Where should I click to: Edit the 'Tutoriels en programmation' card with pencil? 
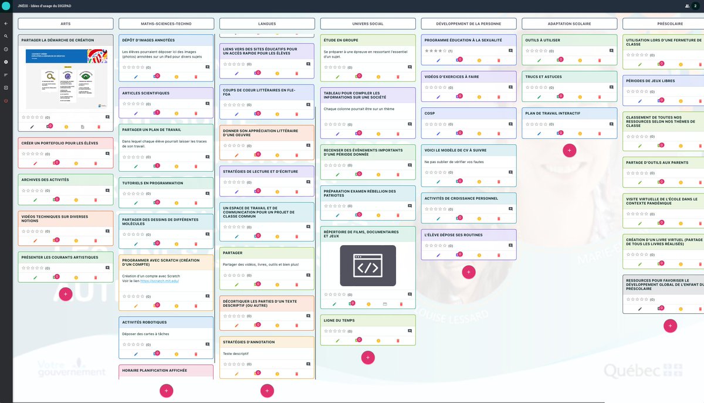[136, 202]
